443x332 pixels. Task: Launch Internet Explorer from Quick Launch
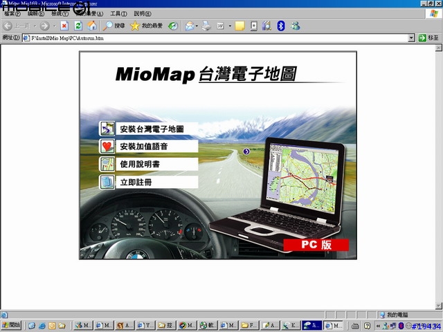(x=42, y=326)
